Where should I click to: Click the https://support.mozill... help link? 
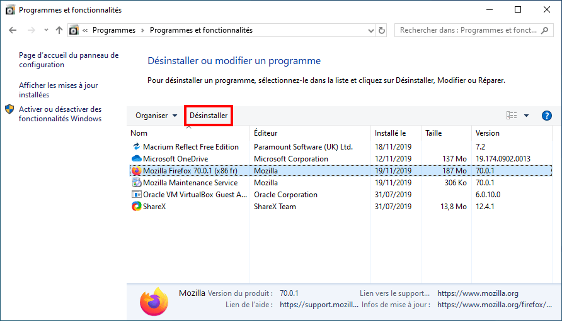[x=319, y=305]
